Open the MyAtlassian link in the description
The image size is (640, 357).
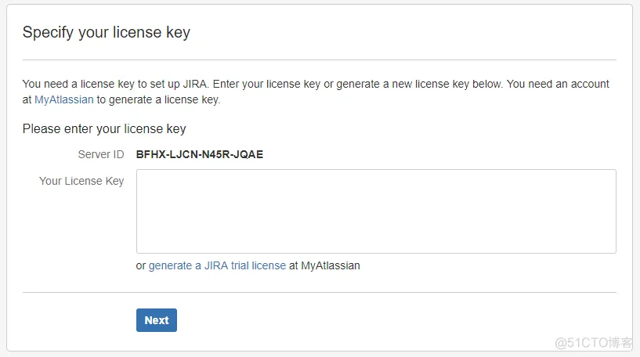64,99
